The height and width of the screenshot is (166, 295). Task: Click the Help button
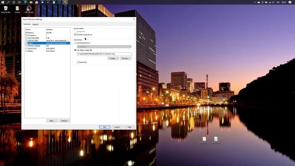130,127
